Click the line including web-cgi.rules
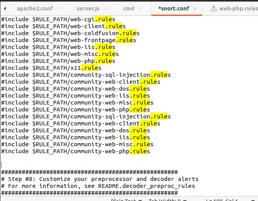258x201 pixels. [x=58, y=19]
